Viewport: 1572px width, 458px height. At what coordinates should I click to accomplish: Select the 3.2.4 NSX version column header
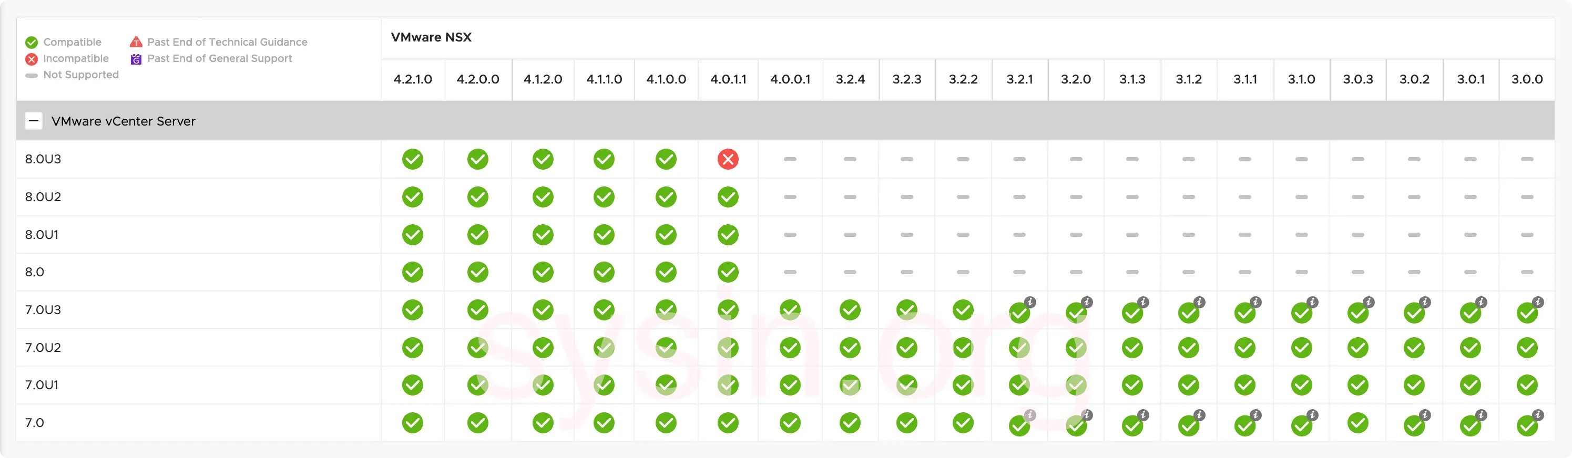[850, 79]
